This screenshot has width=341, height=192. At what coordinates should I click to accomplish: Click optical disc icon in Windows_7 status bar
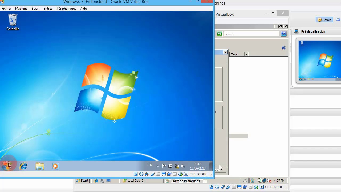tap(141, 174)
